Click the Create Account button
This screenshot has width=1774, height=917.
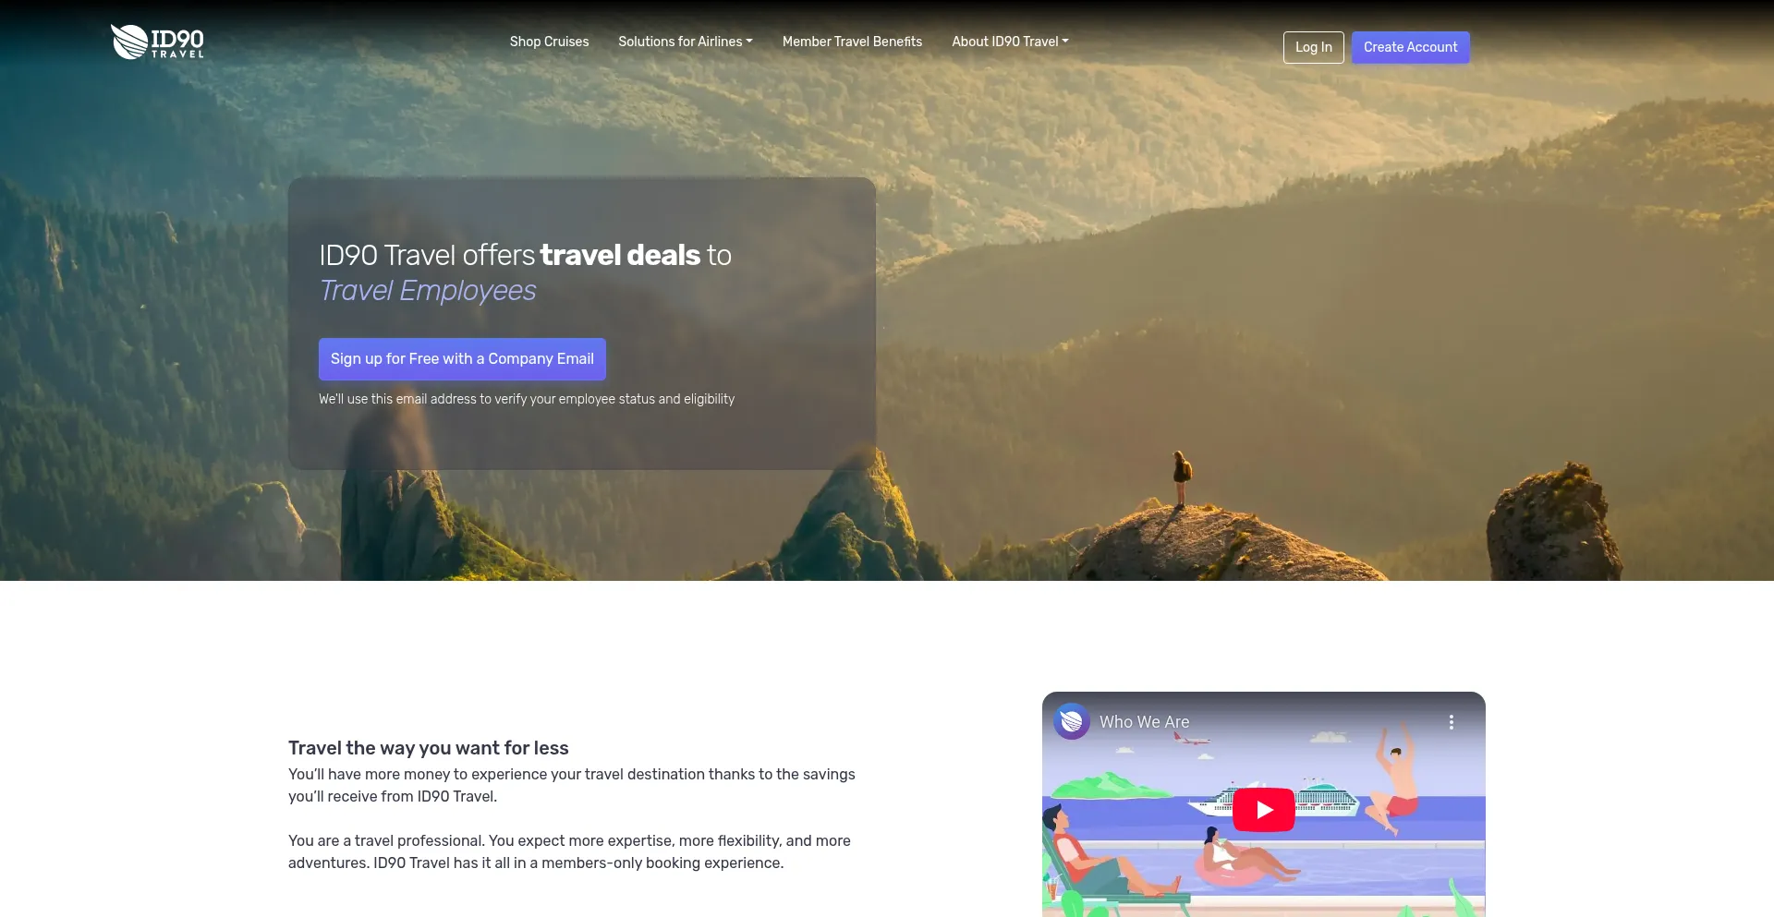click(1410, 47)
